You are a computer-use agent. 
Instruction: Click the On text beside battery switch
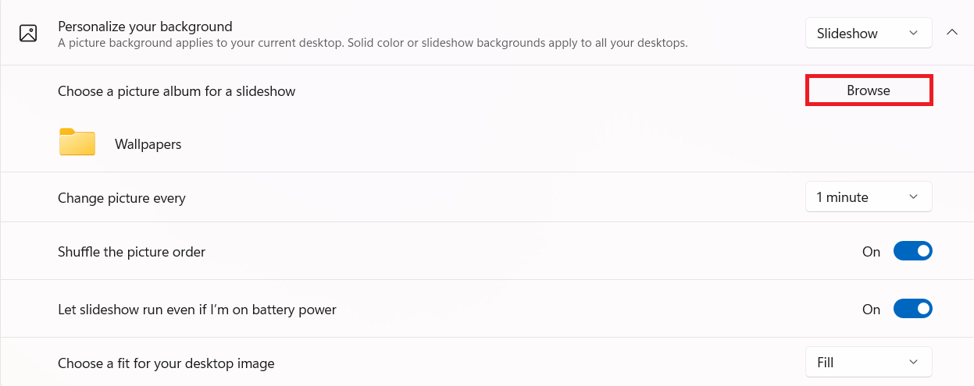871,310
